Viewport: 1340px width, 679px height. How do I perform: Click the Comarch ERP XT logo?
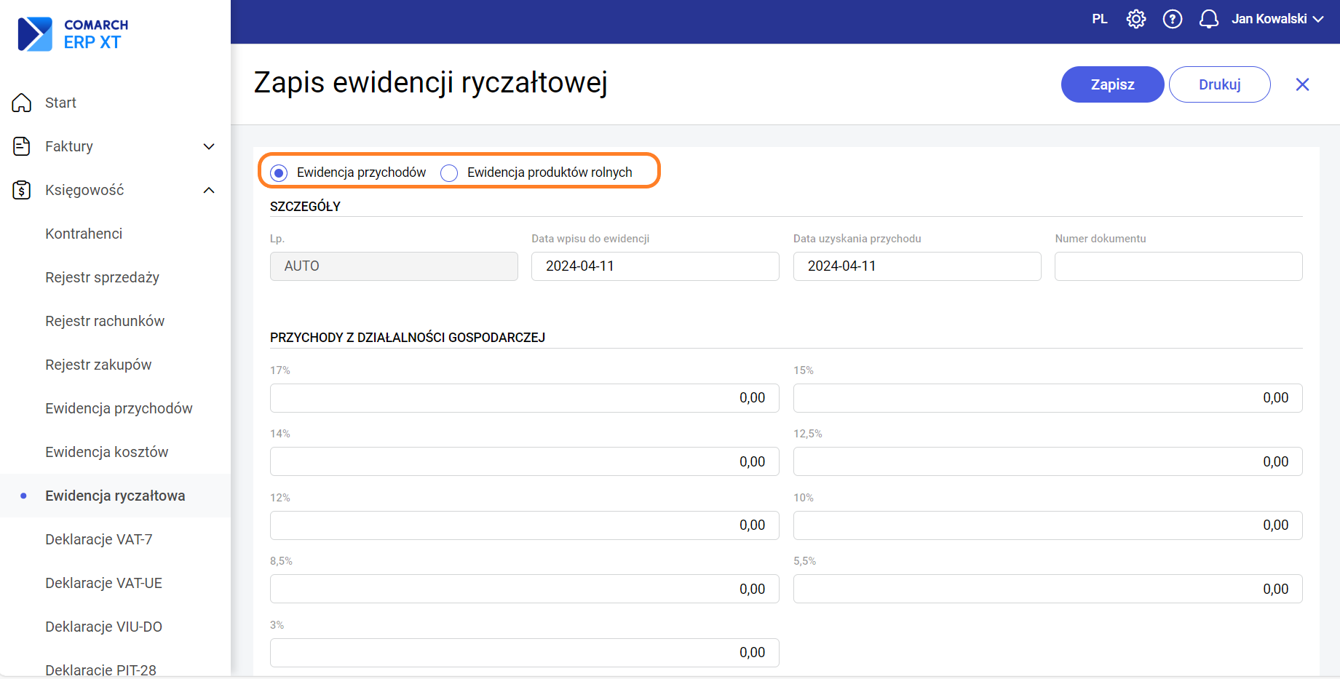click(x=73, y=33)
